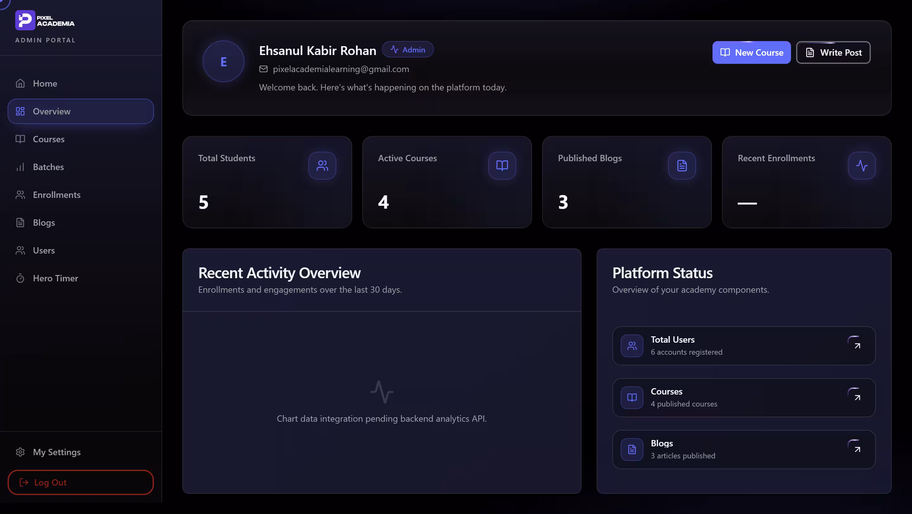The image size is (912, 514).
Task: Click the Published Blogs document icon
Action: pos(682,165)
